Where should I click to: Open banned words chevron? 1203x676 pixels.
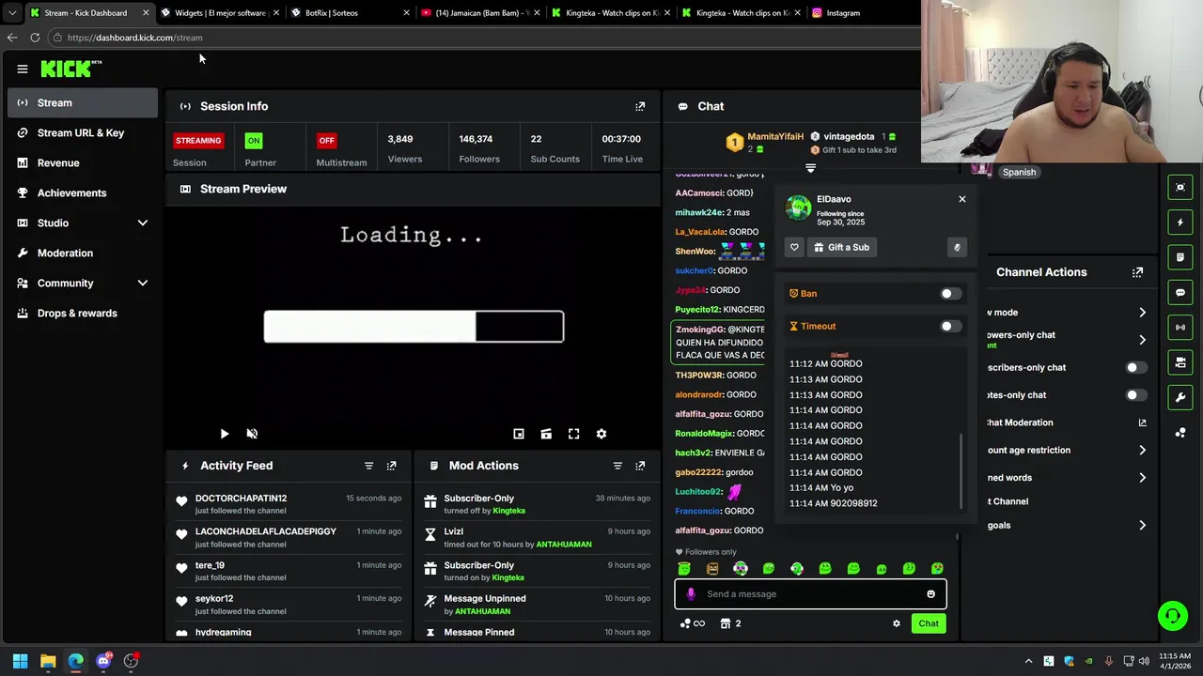point(1142,478)
